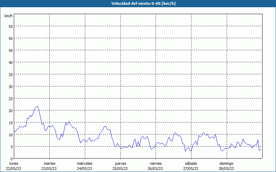Click the 40 value on the vertical axis
276x172 pixels.
pos(10,62)
